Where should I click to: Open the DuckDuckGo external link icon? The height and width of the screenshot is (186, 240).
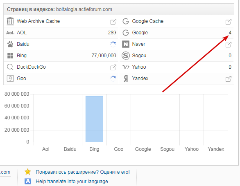(113, 67)
